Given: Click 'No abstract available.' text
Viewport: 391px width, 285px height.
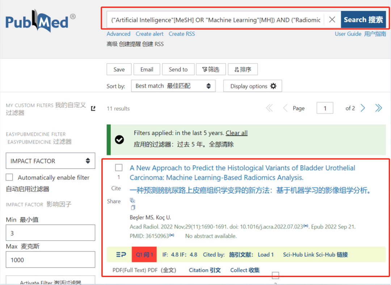Looking at the screenshot, I should pos(211,236).
